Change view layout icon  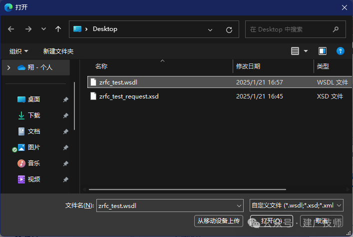295,51
